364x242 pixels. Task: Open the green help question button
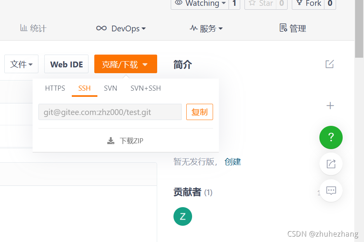pyautogui.click(x=331, y=137)
